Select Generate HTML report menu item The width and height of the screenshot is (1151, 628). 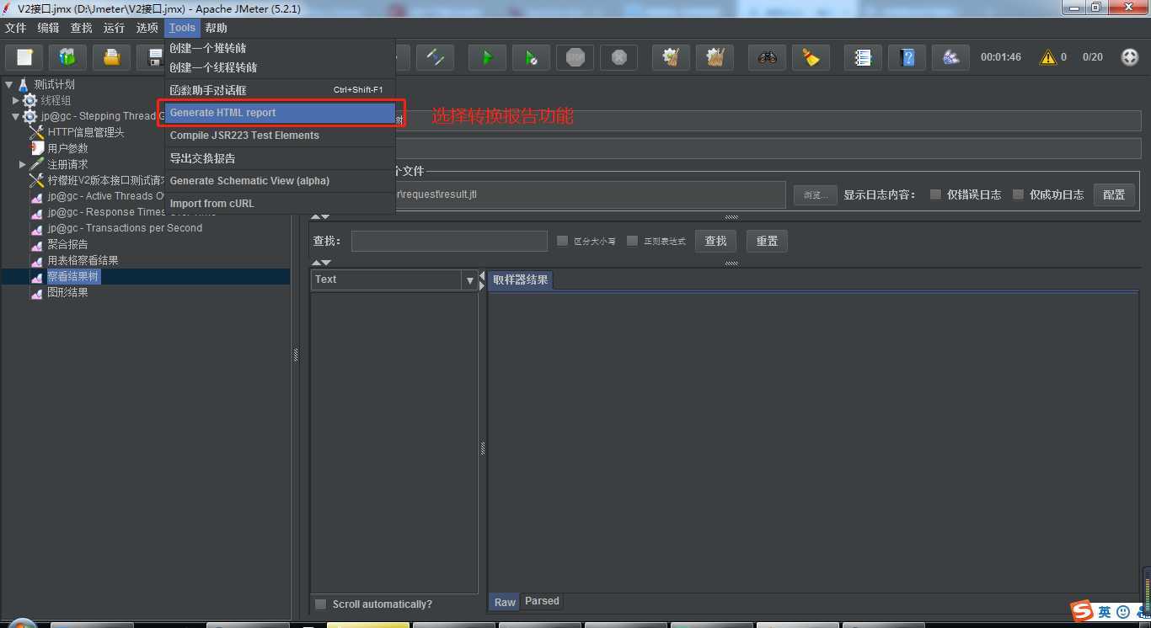point(281,113)
